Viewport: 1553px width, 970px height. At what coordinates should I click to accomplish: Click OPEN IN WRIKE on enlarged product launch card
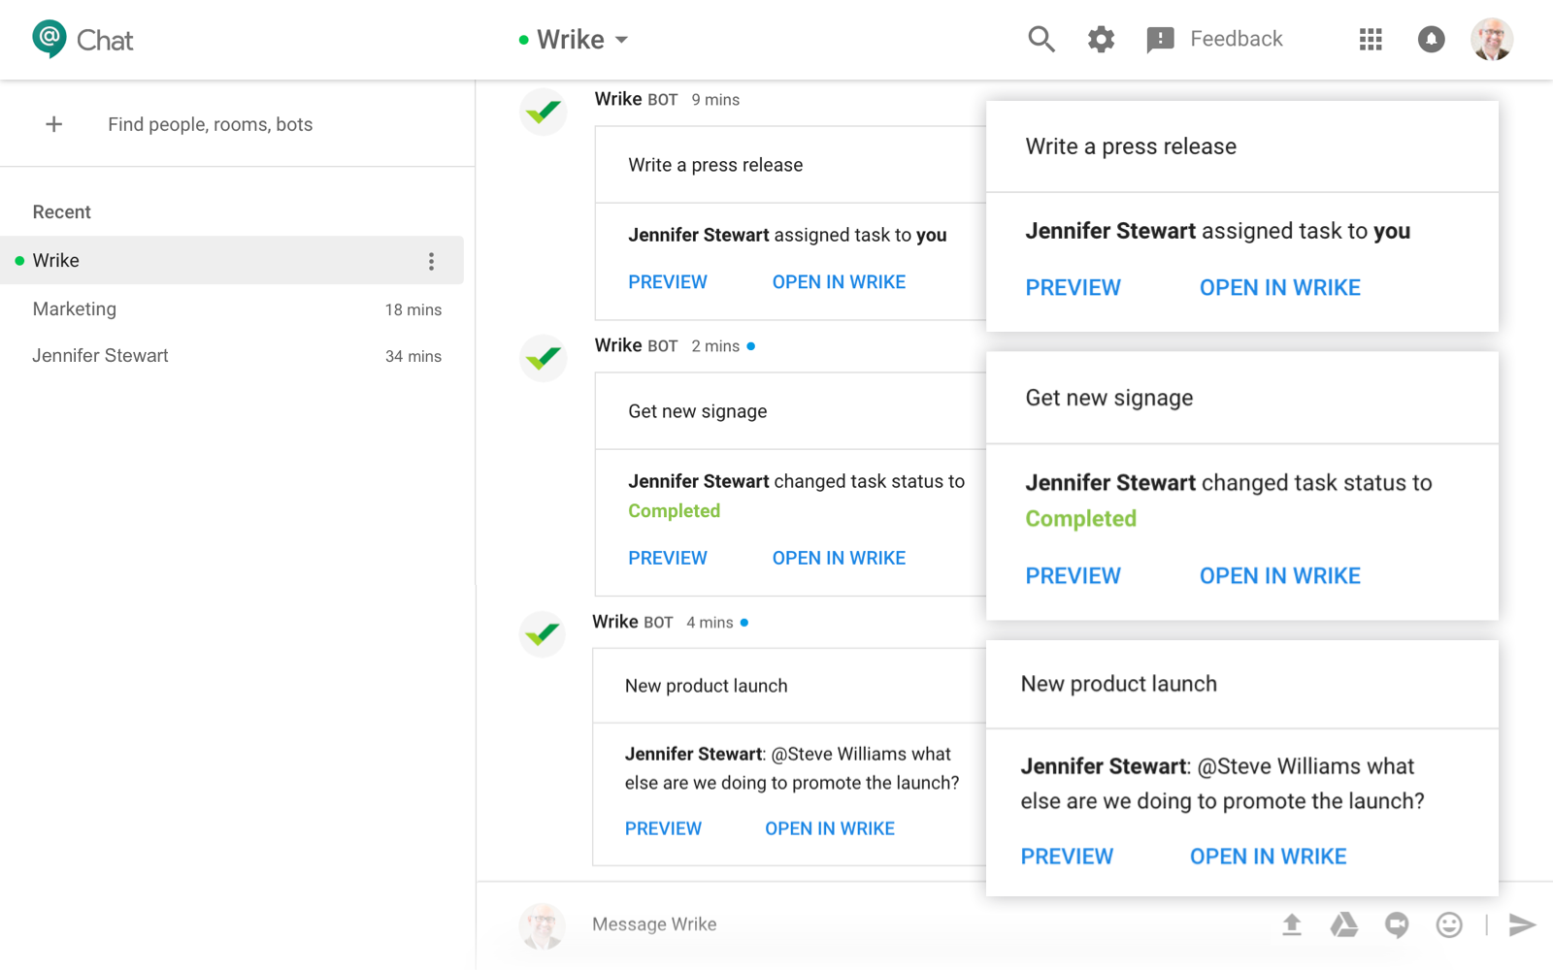[x=1269, y=857]
